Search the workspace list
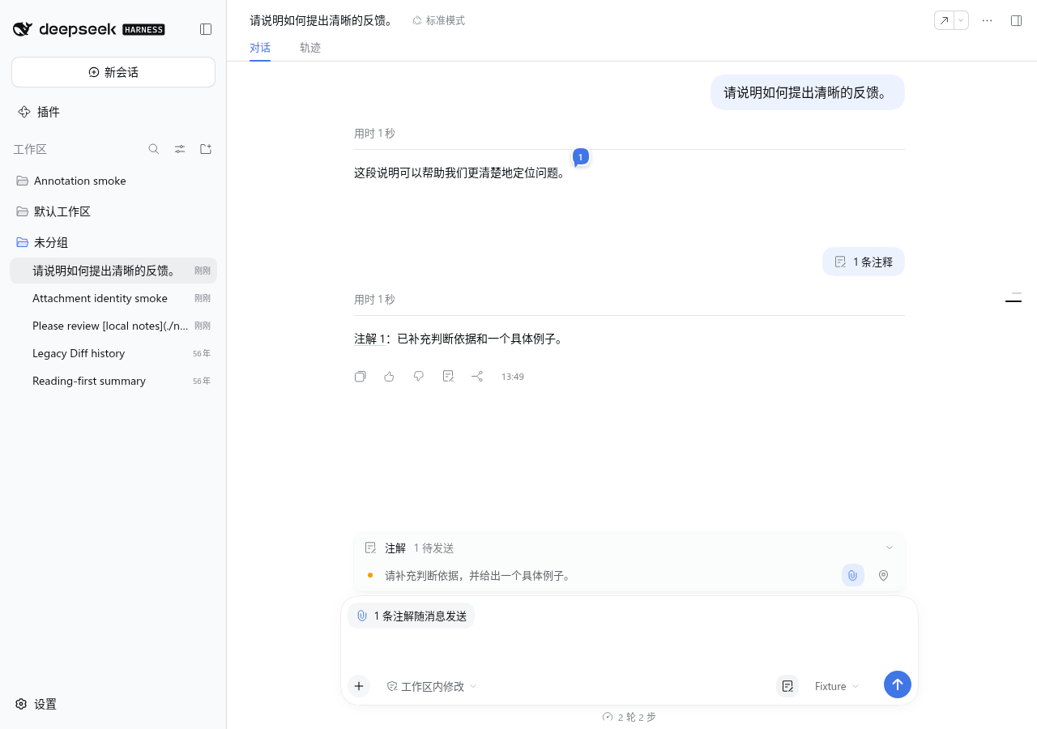 [x=154, y=149]
